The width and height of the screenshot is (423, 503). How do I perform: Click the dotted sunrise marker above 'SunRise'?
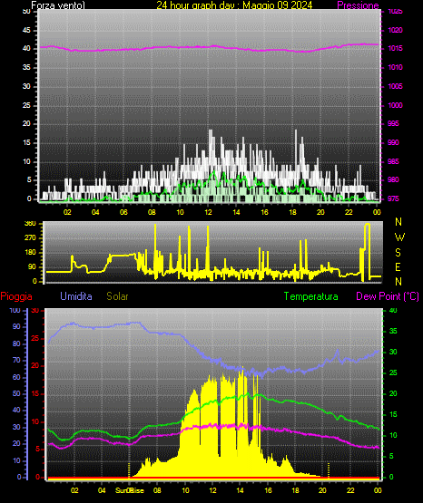[x=129, y=470]
